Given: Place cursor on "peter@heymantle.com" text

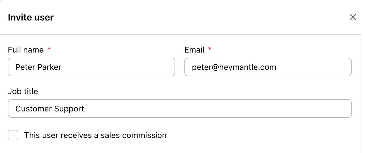Looking at the screenshot, I should pos(234,67).
